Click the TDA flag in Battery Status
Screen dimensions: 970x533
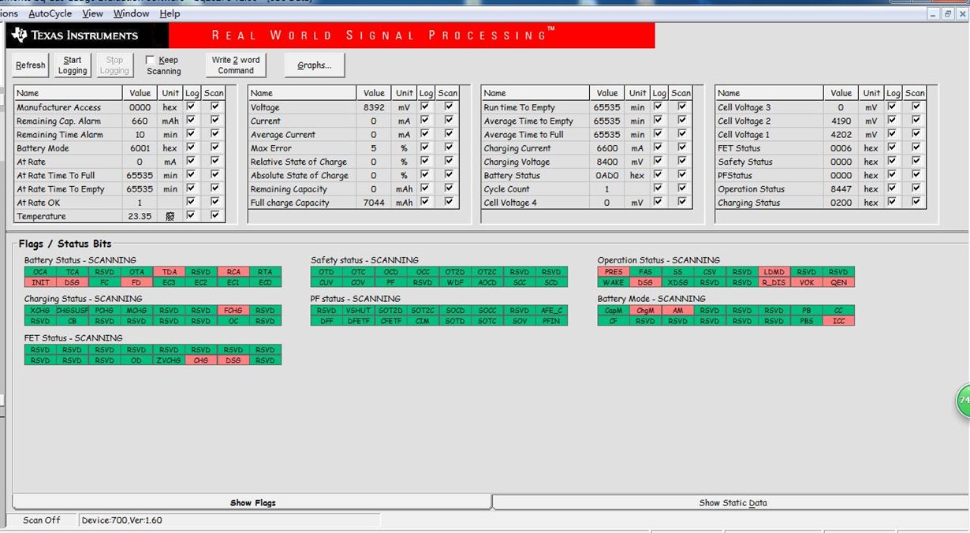tap(169, 272)
